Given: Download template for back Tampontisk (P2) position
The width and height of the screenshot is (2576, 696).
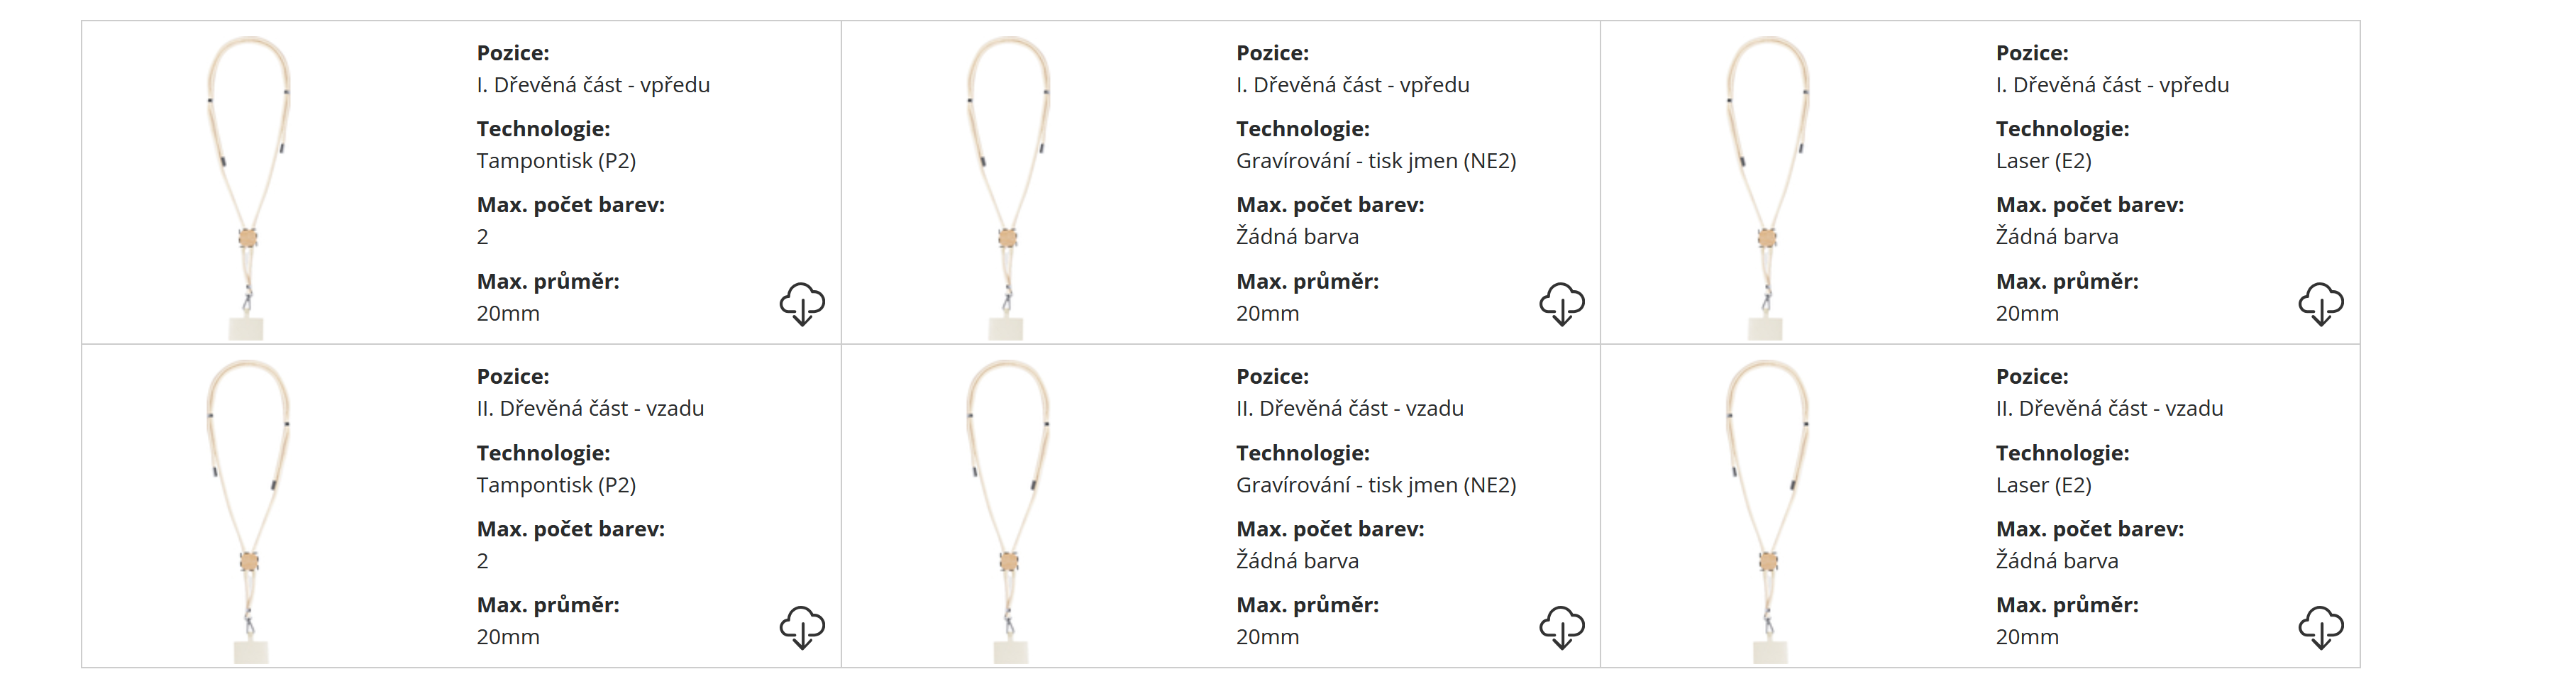Looking at the screenshot, I should point(802,627).
